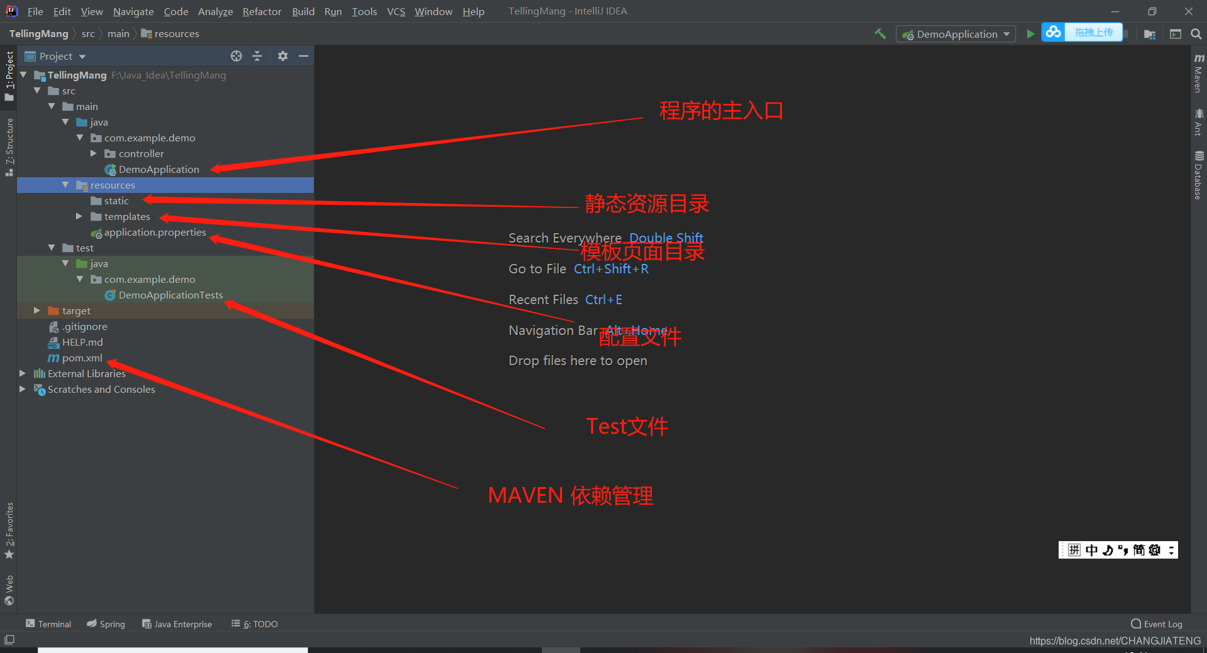Image resolution: width=1207 pixels, height=653 pixels.
Task: Open the Analyze menu
Action: (x=215, y=11)
